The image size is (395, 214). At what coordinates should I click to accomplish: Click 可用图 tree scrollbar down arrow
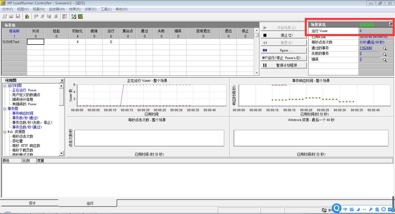point(62,153)
